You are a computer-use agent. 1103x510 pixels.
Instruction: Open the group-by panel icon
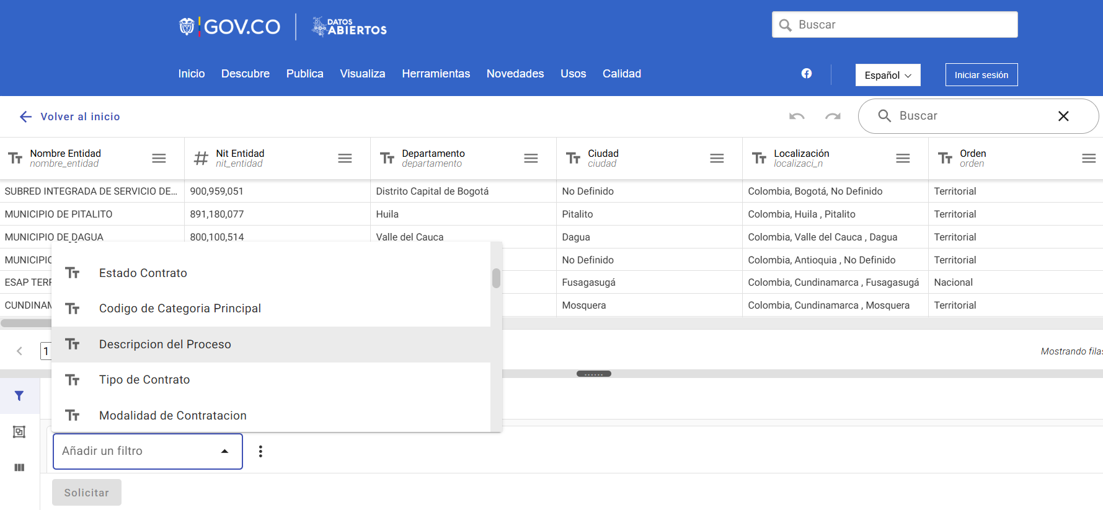(x=19, y=432)
